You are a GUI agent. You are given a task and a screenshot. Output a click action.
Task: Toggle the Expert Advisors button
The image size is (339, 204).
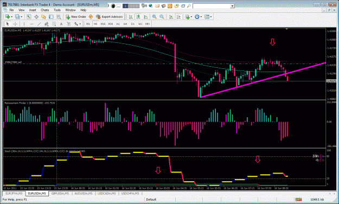pos(110,17)
